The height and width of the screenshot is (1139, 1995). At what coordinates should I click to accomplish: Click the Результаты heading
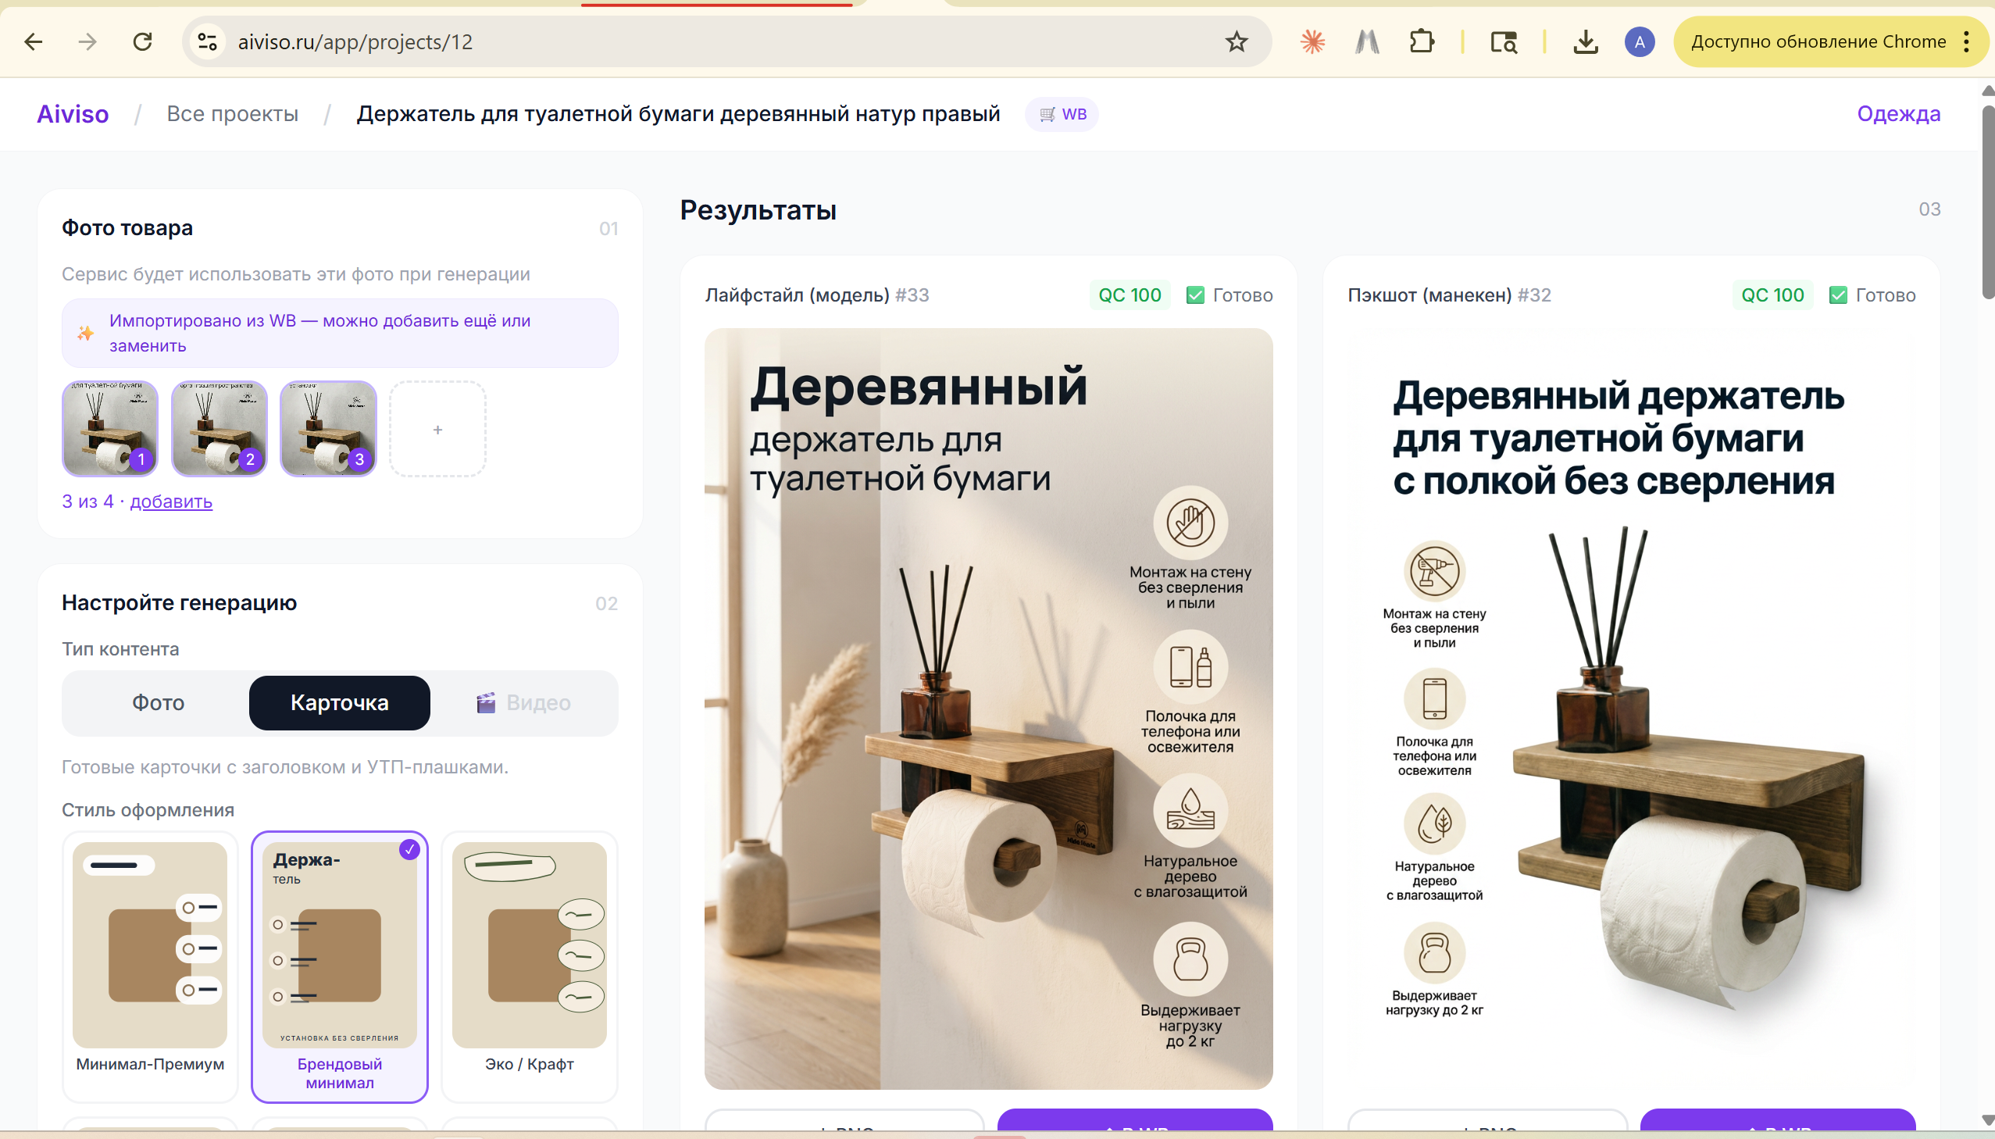click(758, 209)
